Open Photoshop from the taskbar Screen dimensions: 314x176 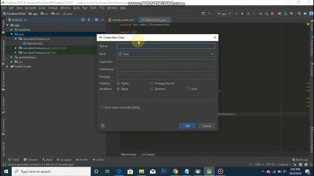point(164,172)
